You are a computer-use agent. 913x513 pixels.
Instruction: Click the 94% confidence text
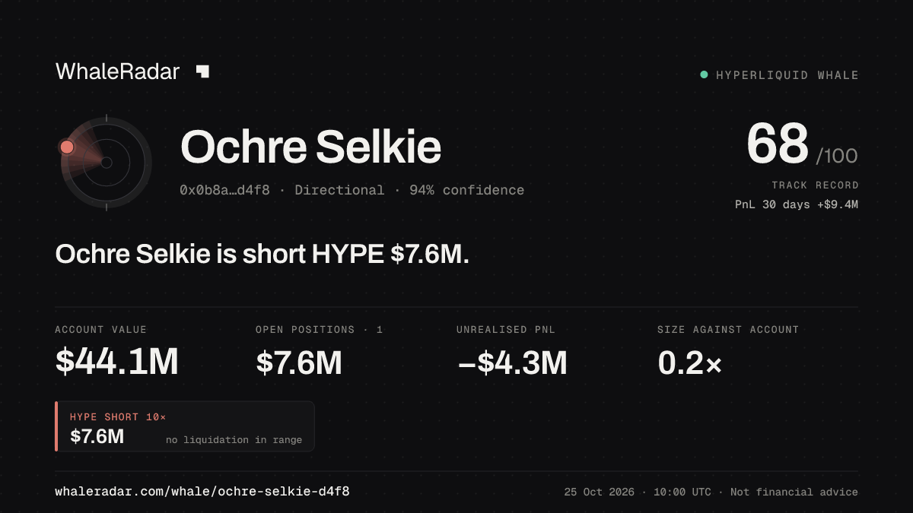pos(466,190)
